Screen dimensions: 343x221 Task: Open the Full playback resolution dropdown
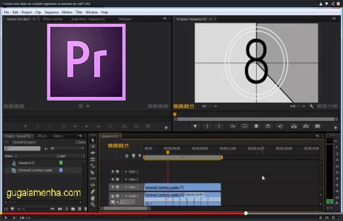pyautogui.click(x=297, y=106)
